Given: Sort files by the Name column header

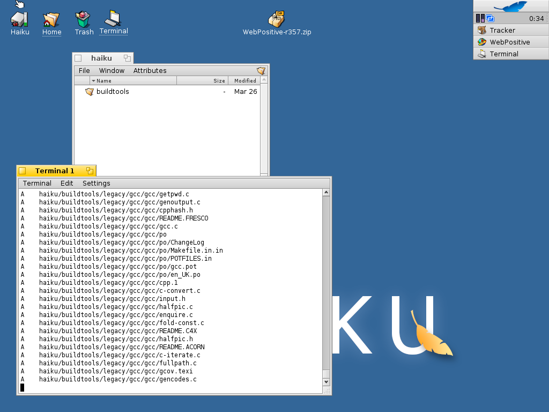Looking at the screenshot, I should click(133, 81).
